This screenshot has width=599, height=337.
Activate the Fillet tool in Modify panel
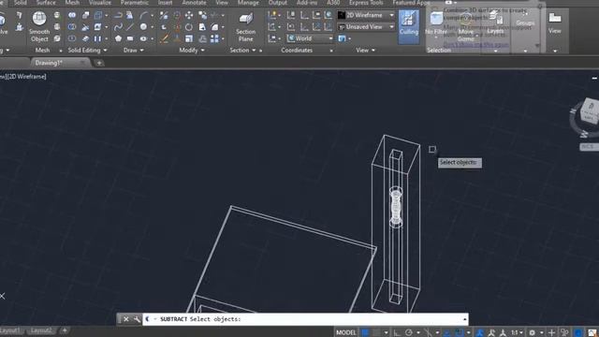tap(214, 27)
